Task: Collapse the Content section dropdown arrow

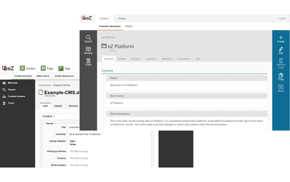Action: [x=54, y=116]
